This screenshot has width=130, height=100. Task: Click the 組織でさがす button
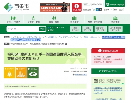pos(87,29)
